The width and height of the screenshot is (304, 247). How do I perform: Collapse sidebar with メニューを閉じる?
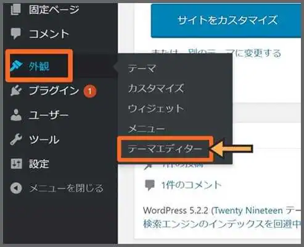[x=66, y=188]
